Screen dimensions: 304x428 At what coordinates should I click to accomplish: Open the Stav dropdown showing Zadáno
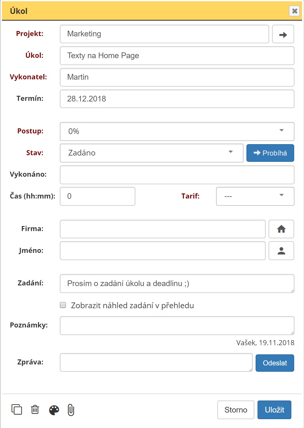(x=152, y=153)
